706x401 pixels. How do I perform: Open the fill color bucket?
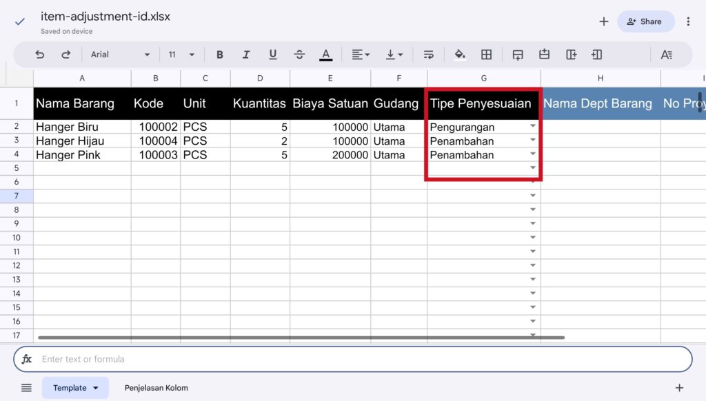pyautogui.click(x=460, y=54)
